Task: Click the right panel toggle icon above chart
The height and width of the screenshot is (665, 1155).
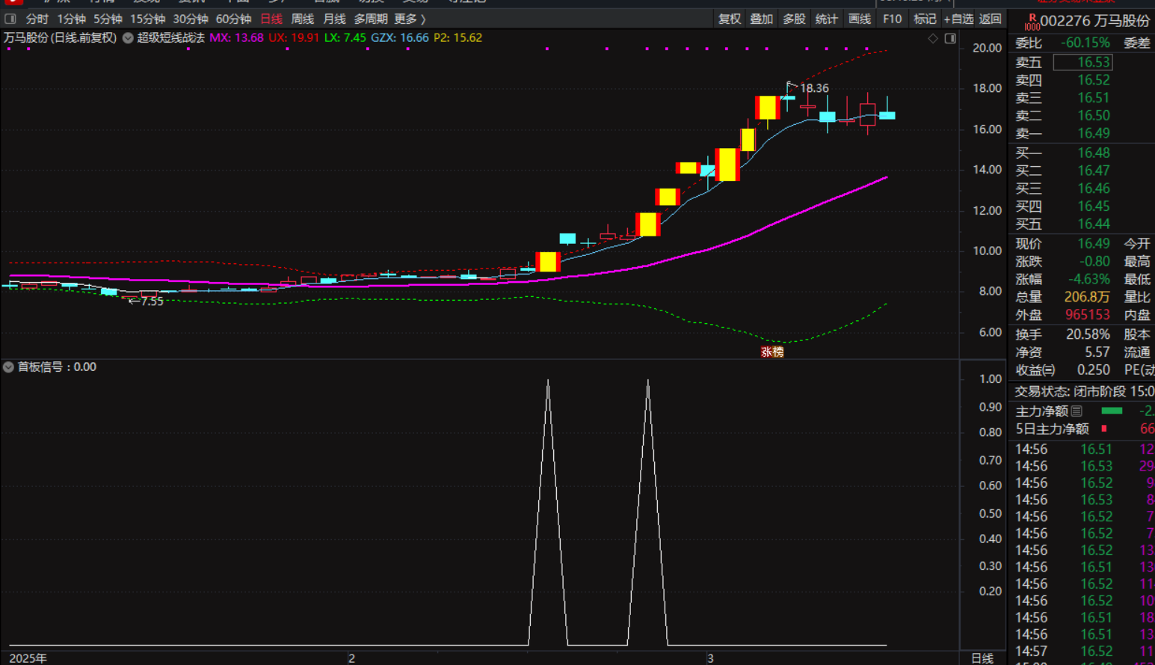Action: [x=950, y=38]
